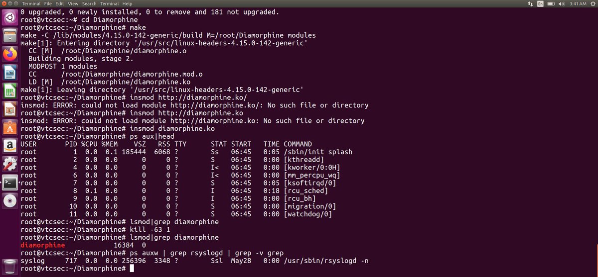Click the '[rcu_bh]' process entry
598x277 pixels.
(300, 199)
